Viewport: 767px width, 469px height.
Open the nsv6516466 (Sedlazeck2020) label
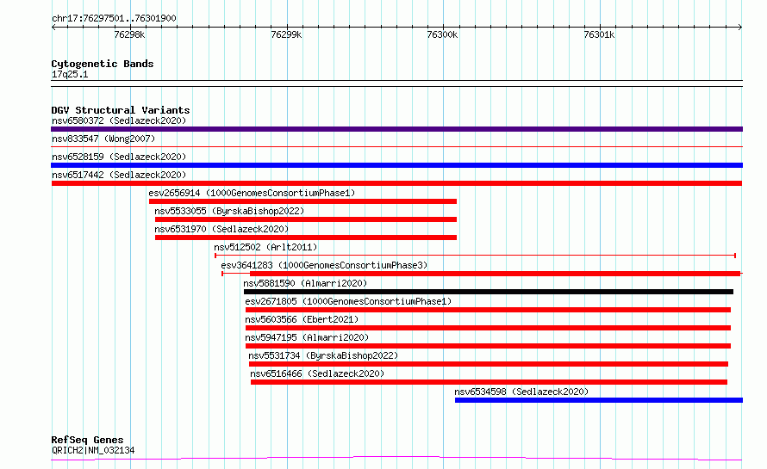(317, 373)
